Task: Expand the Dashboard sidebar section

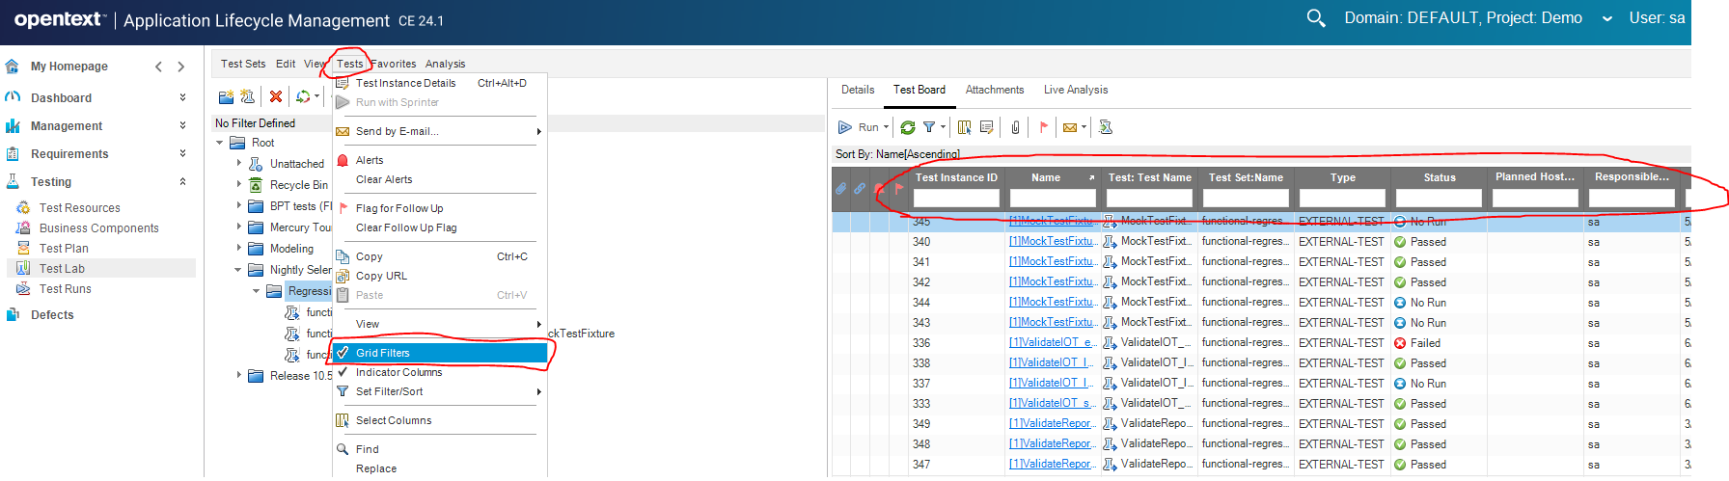Action: 182,98
